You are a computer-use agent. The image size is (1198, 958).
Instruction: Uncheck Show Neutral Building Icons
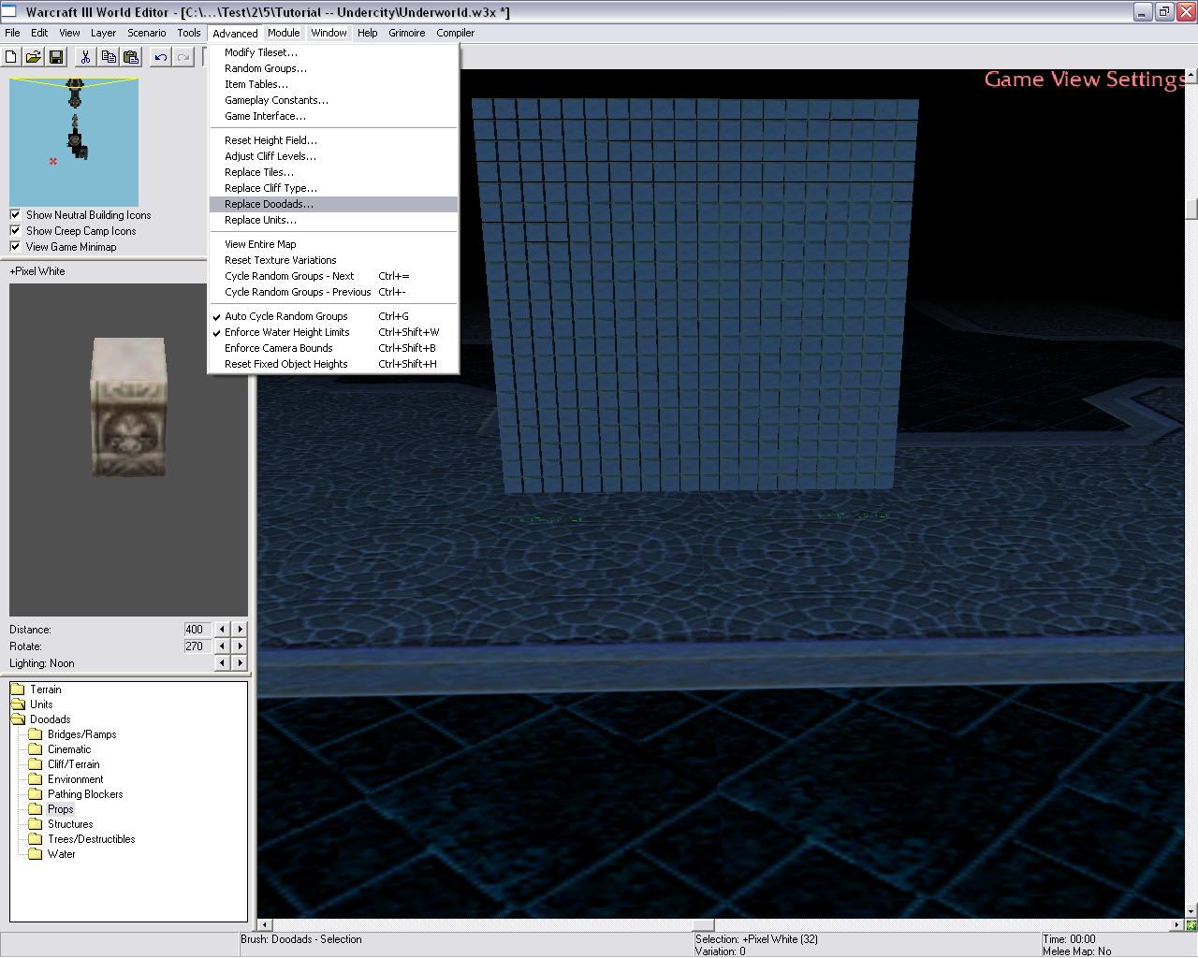point(15,215)
